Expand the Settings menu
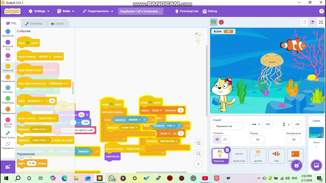The height and width of the screenshot is (183, 326). coord(39,11)
